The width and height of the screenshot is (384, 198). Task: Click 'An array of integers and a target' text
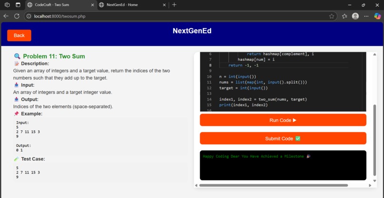point(62,93)
